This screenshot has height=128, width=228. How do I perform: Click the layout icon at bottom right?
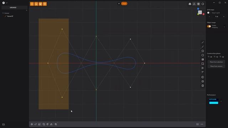tap(197, 124)
